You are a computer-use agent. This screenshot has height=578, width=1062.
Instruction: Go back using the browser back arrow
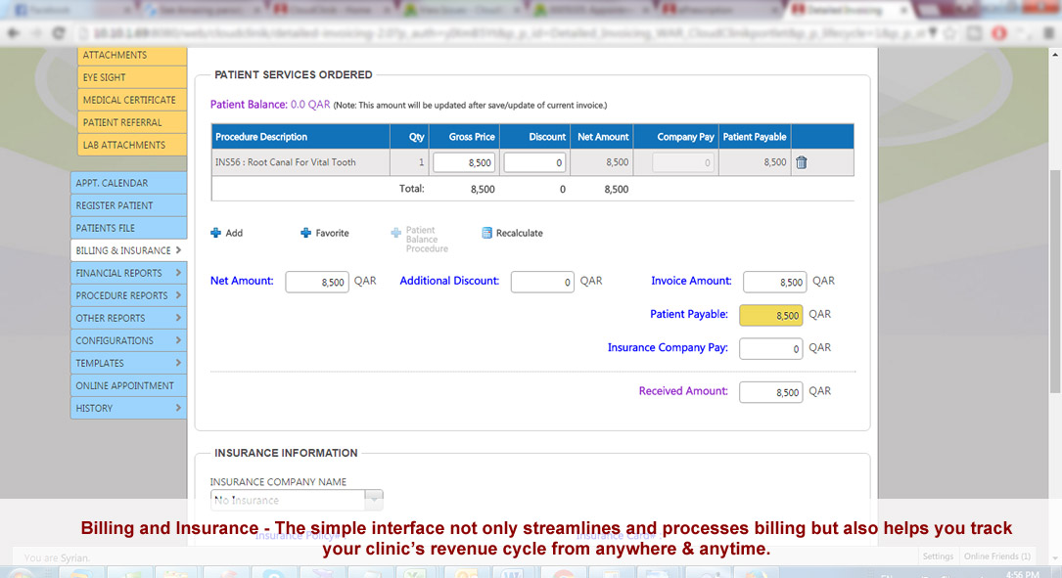point(12,31)
